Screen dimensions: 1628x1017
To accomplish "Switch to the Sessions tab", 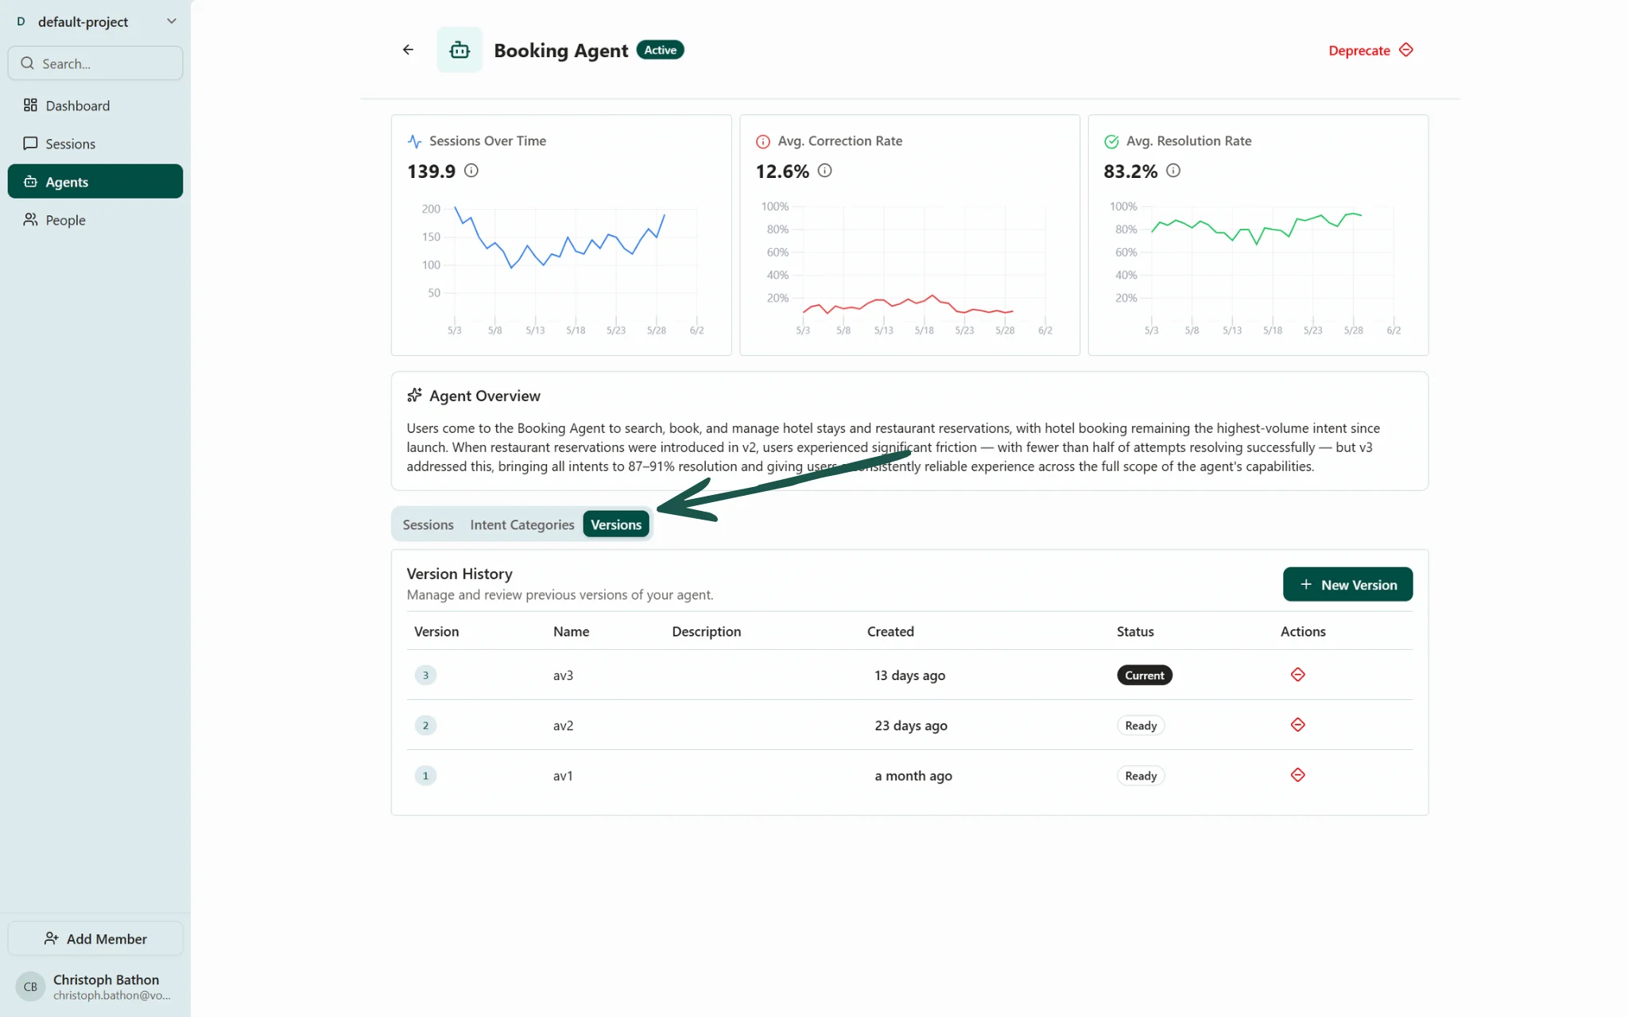I will (428, 524).
